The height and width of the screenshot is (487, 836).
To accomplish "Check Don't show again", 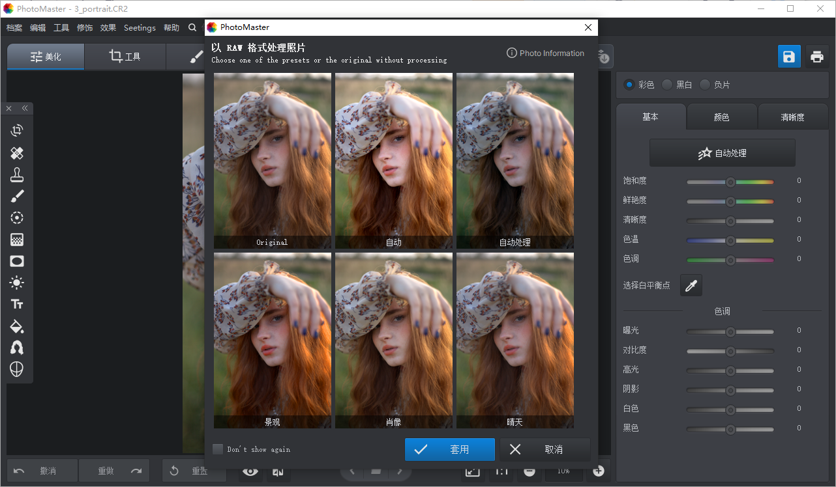I will coord(217,449).
